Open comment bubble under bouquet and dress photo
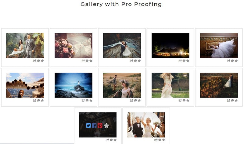Image resolution: width=244 pixels, height=144 pixels. [87, 61]
